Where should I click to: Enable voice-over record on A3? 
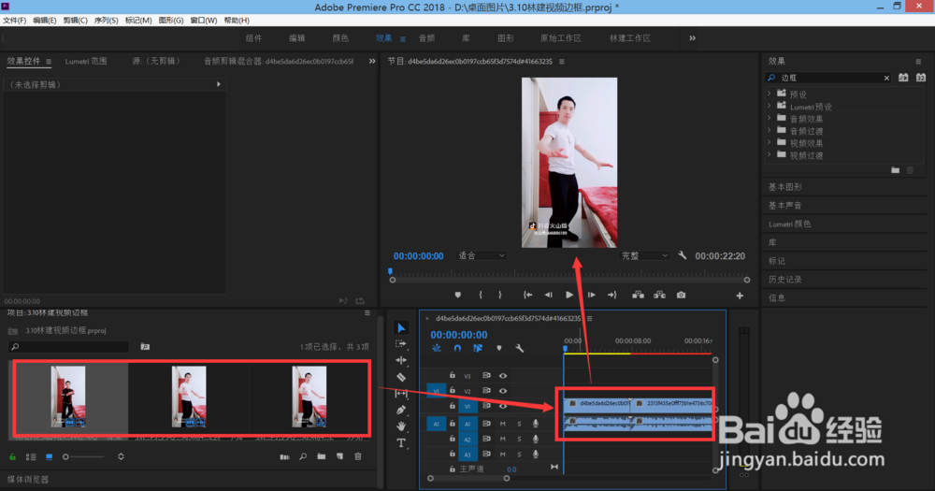point(536,455)
